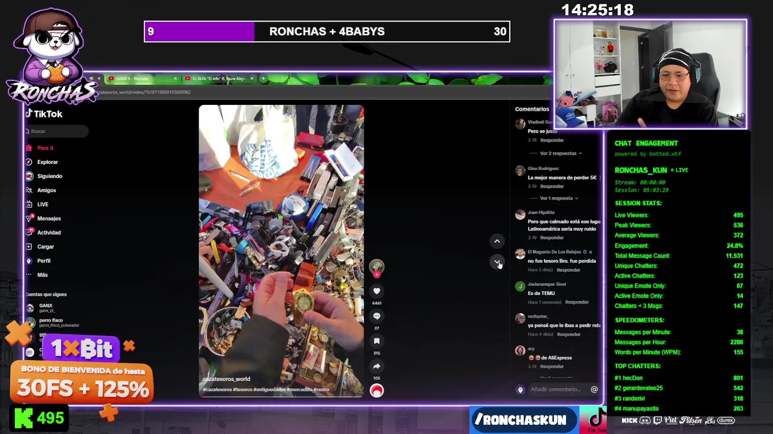
Task: Click the Buscar search field
Action: 57,131
